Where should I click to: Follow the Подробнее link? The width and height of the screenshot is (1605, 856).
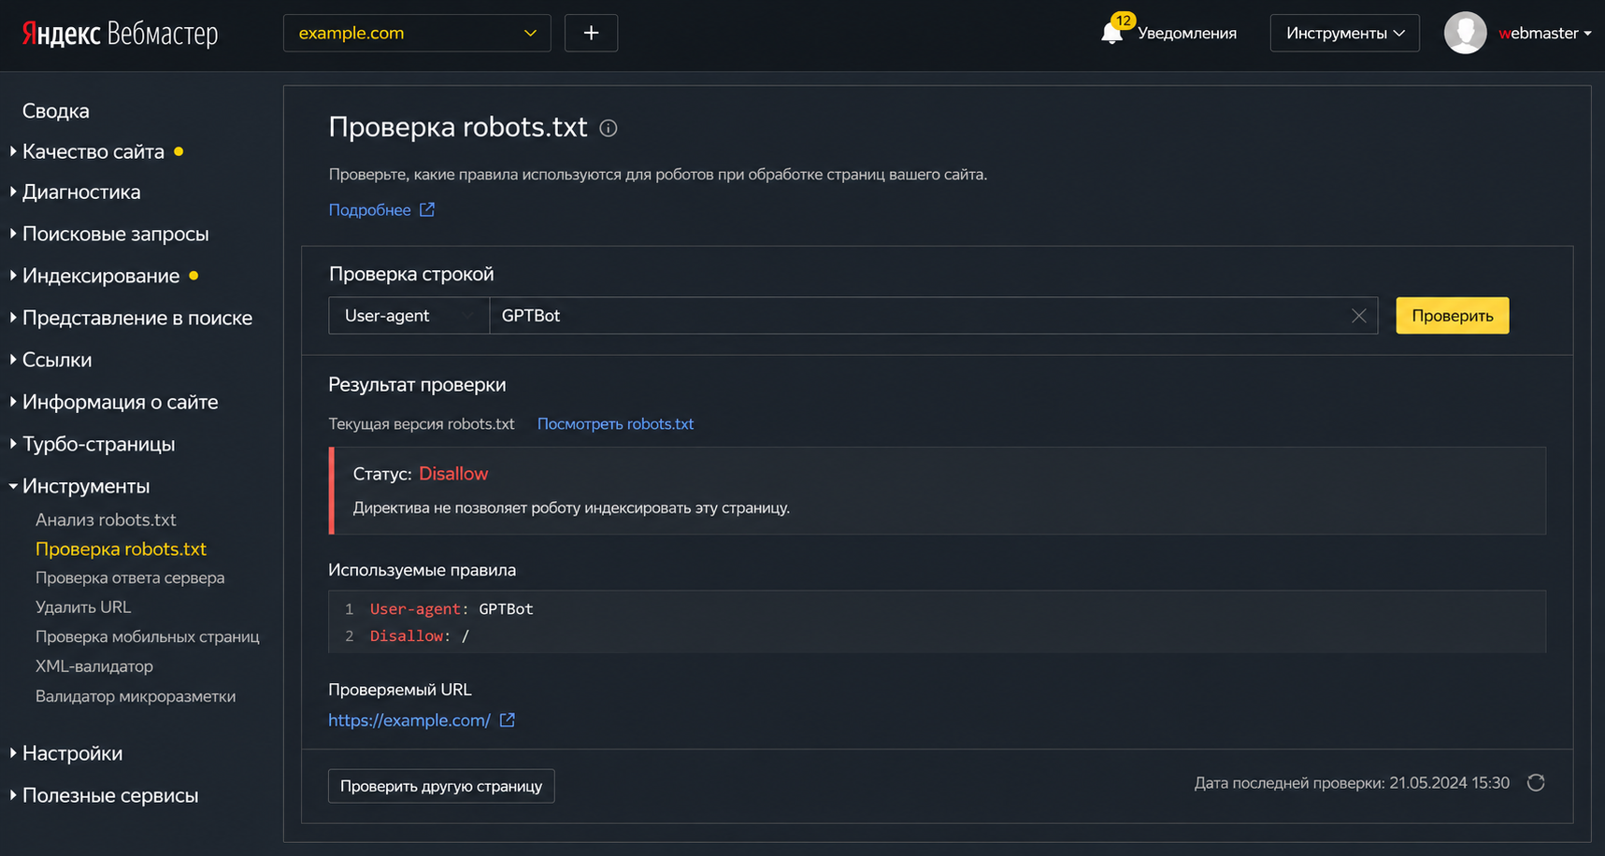(x=369, y=209)
